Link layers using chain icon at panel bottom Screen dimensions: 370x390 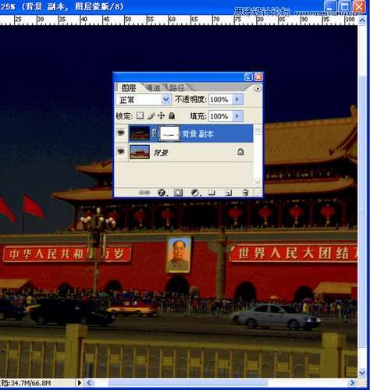(144, 193)
